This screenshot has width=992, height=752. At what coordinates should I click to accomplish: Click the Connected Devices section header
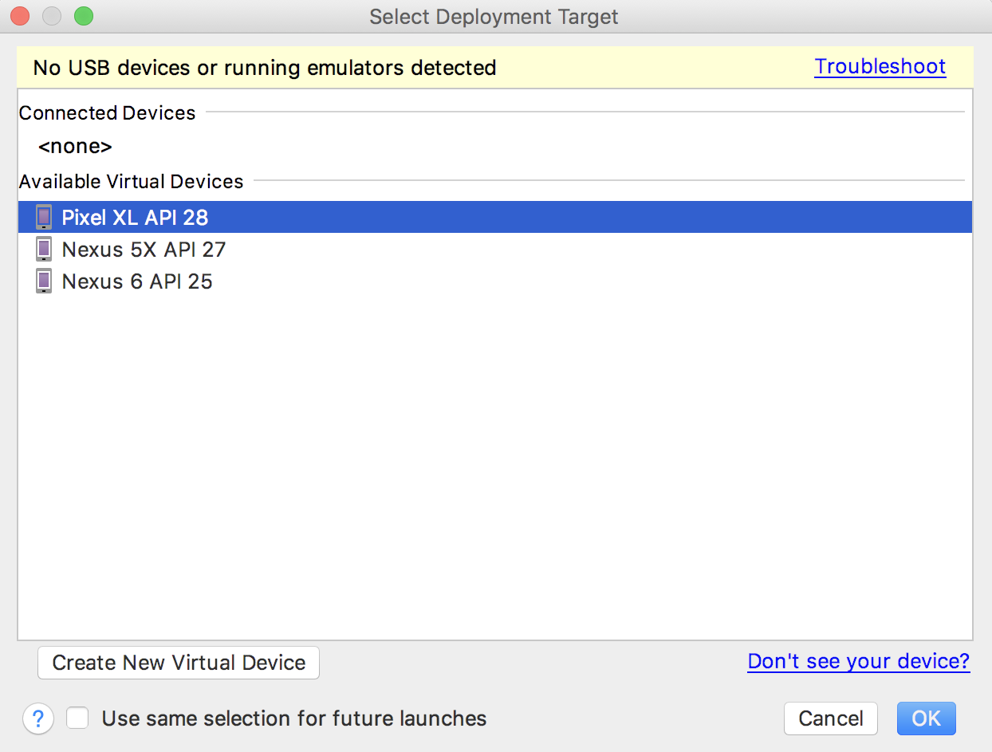coord(107,113)
